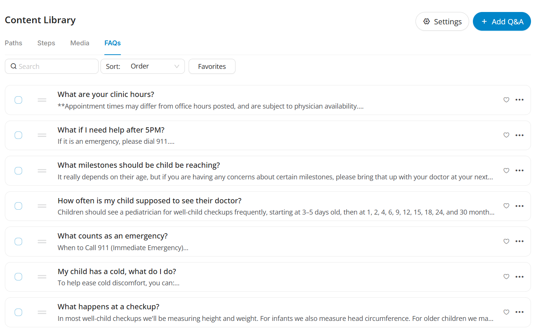Viewport: 537px width, 334px height.
Task: Click the drag handle on milestones FAQ row
Action: tap(42, 171)
